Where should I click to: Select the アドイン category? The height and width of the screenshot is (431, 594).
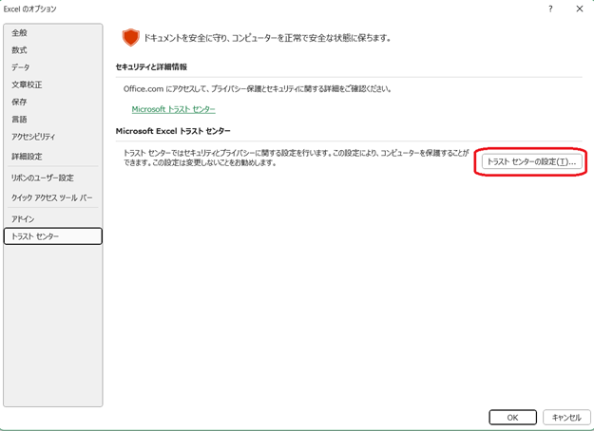pos(52,219)
